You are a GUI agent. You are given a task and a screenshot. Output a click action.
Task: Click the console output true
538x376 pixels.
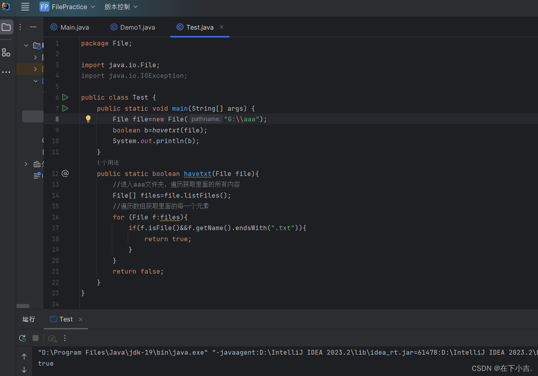(x=45, y=363)
